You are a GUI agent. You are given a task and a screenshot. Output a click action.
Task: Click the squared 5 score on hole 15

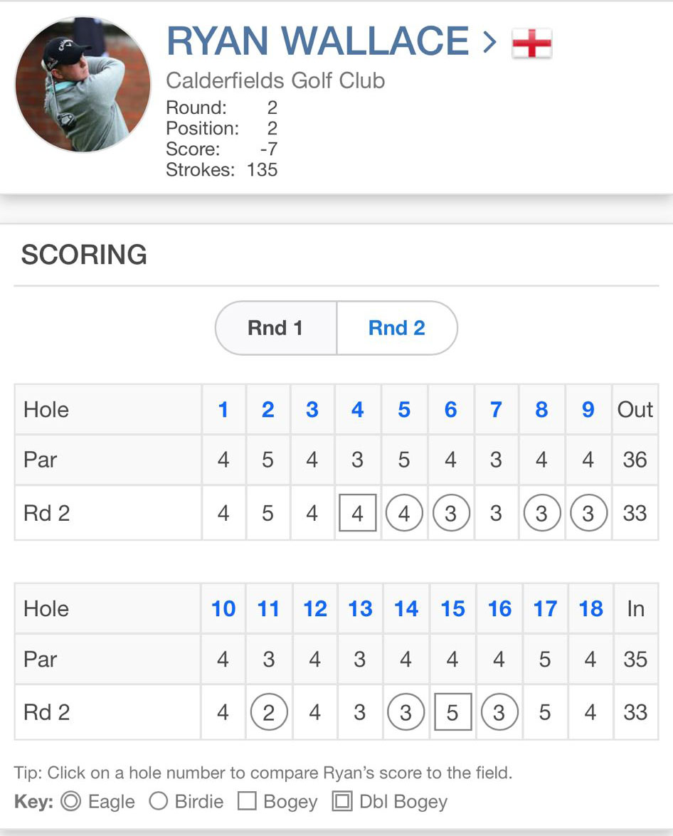click(452, 712)
